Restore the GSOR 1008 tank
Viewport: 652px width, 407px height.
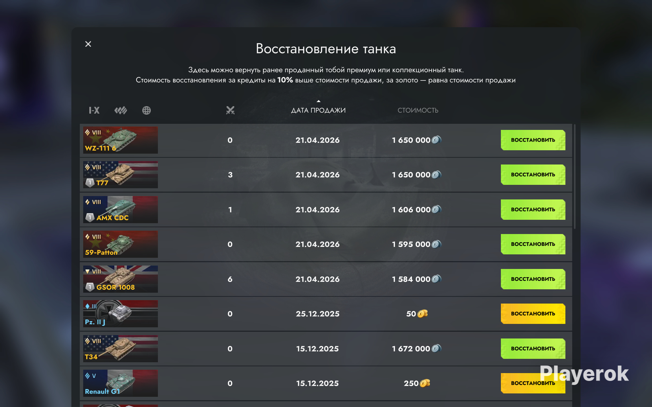tap(533, 279)
